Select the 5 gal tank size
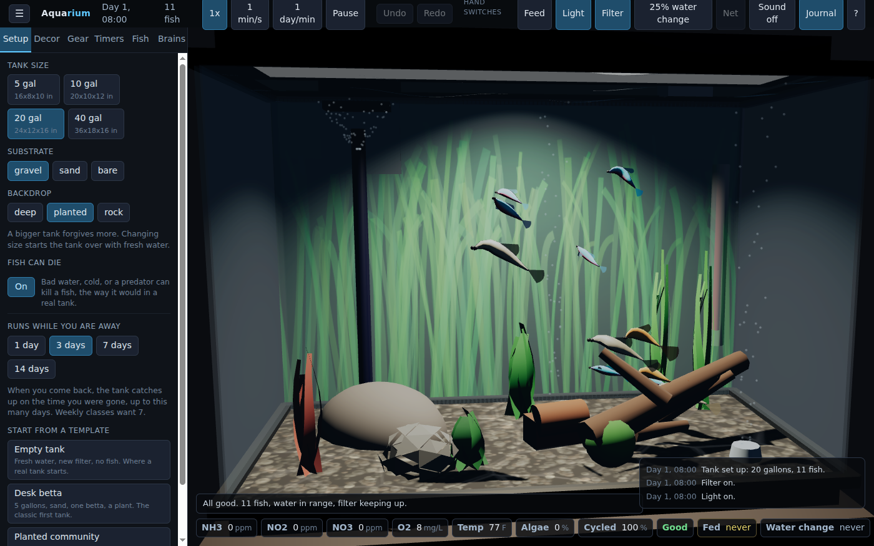This screenshot has height=546, width=874. (x=34, y=89)
